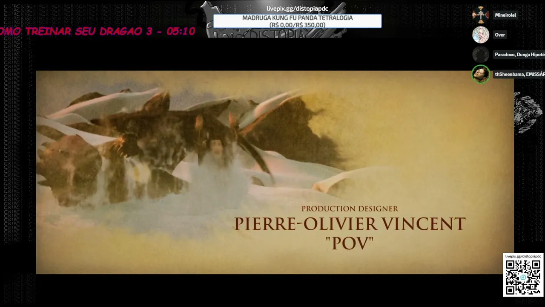The width and height of the screenshot is (545, 307).
Task: Click the "Paradoxo, Dunga Hipoté" username
Action: click(x=519, y=55)
